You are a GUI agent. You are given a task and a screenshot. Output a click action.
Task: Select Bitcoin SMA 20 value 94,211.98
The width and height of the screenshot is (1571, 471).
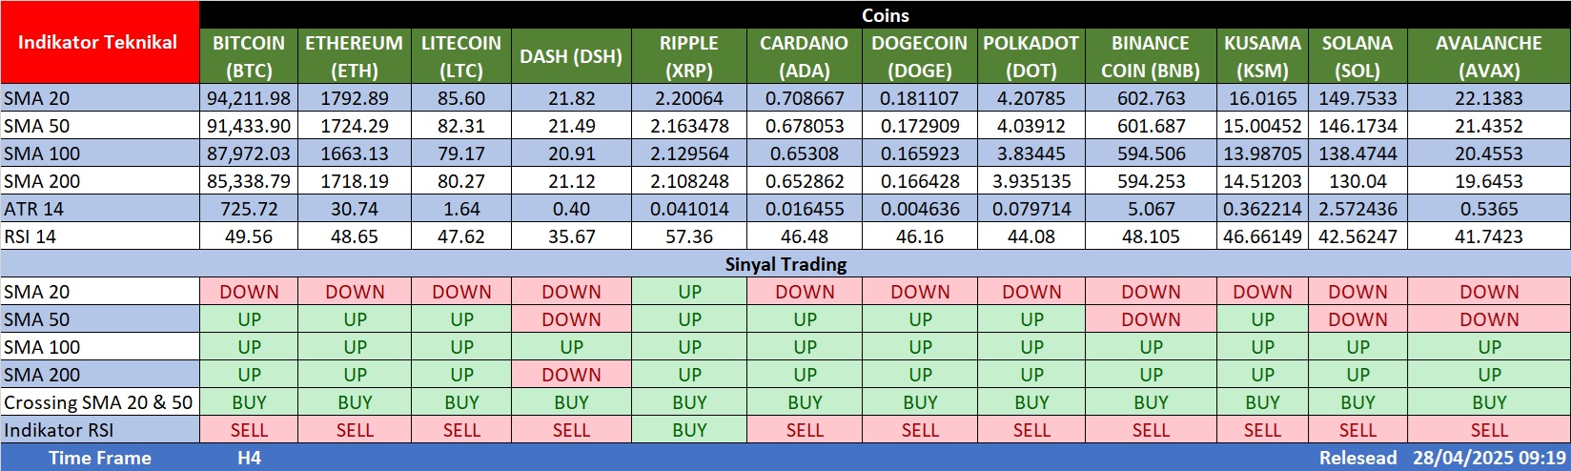point(249,98)
